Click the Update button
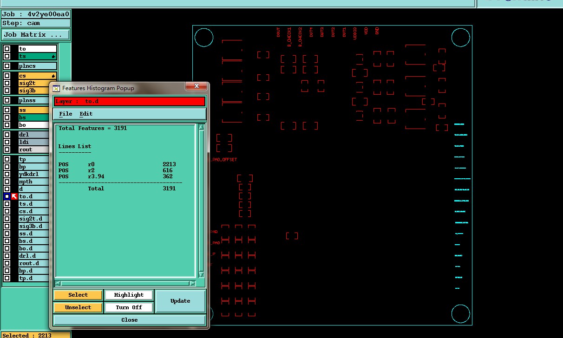This screenshot has width=563, height=338. pos(180,301)
